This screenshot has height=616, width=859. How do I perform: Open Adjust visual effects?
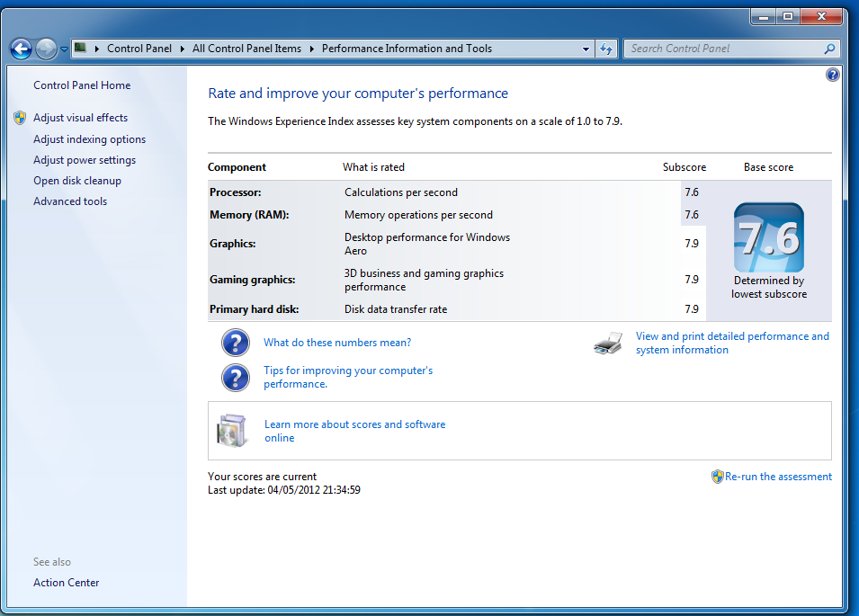81,118
